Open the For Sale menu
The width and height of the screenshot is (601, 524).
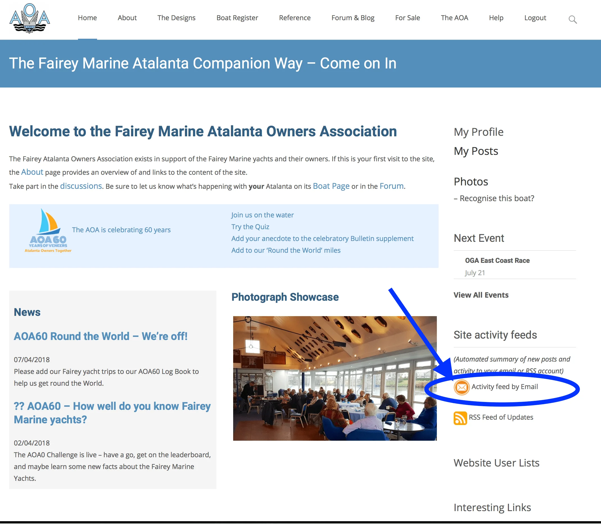pyautogui.click(x=407, y=18)
